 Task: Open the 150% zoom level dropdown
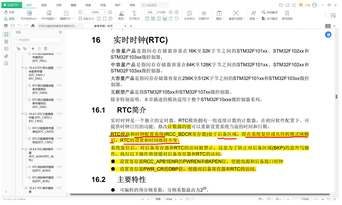coord(105,12)
